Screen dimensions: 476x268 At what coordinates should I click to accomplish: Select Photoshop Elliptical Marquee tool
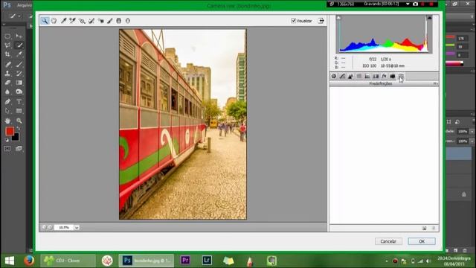pyautogui.click(x=7, y=36)
